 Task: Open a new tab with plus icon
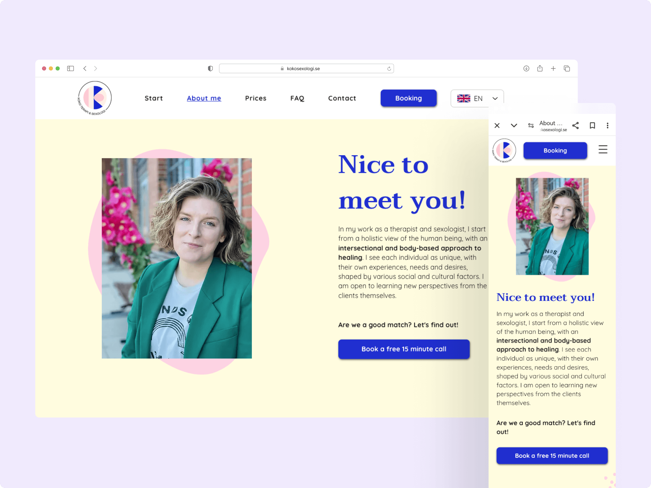[x=553, y=68]
